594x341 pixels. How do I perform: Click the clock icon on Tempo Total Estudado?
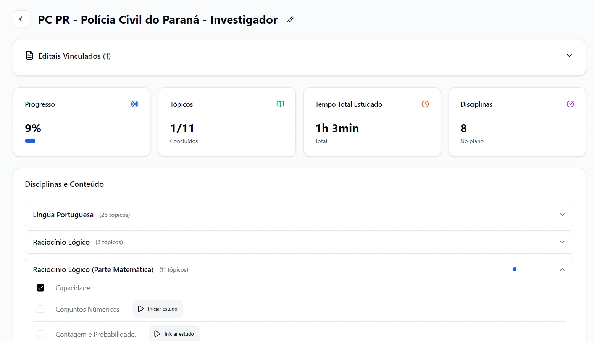[425, 104]
